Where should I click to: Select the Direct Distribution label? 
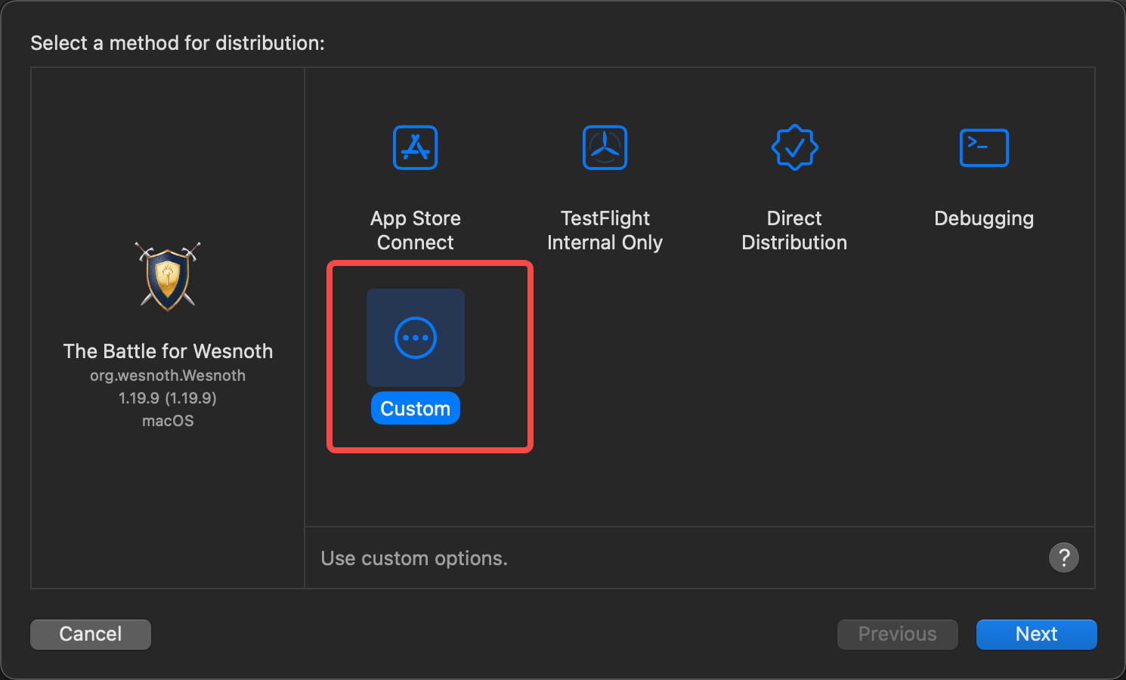click(794, 230)
